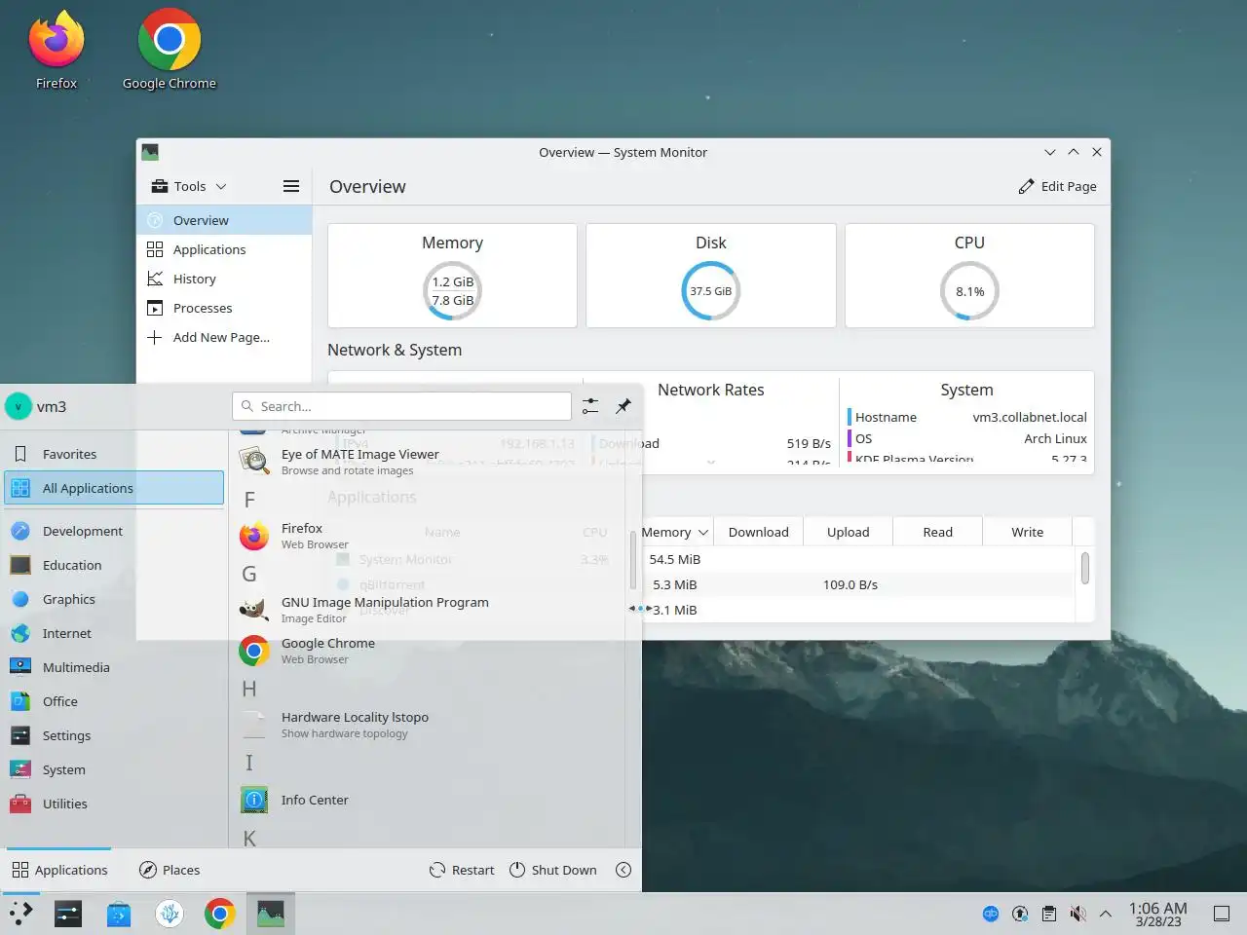Sort by the Read column header
The width and height of the screenshot is (1247, 935).
point(937,532)
